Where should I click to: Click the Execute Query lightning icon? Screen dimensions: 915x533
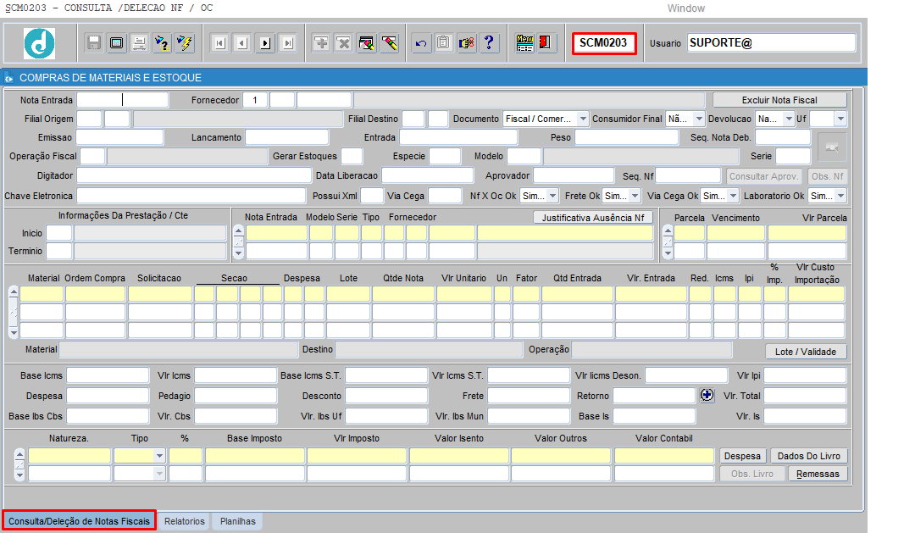pyautogui.click(x=184, y=43)
